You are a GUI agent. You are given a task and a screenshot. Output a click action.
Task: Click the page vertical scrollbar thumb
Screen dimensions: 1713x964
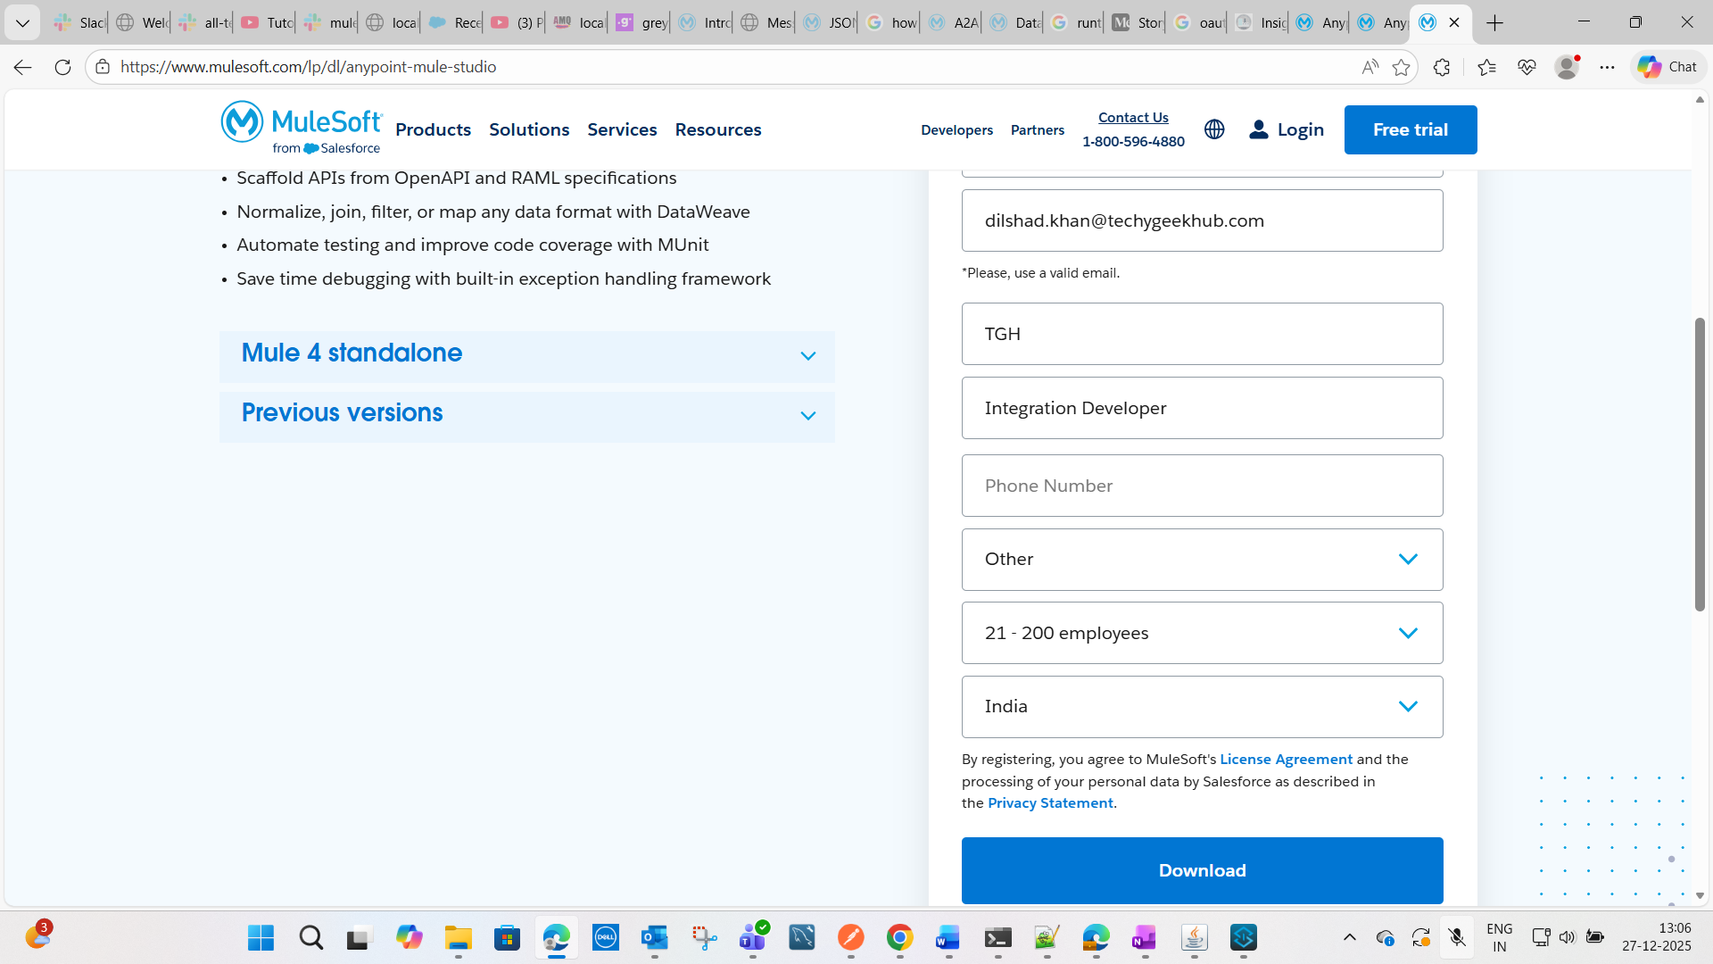1700,464
